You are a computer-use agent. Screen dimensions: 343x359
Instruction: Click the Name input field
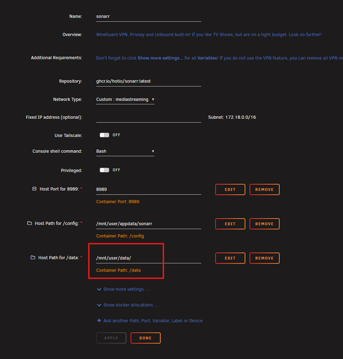(148, 16)
